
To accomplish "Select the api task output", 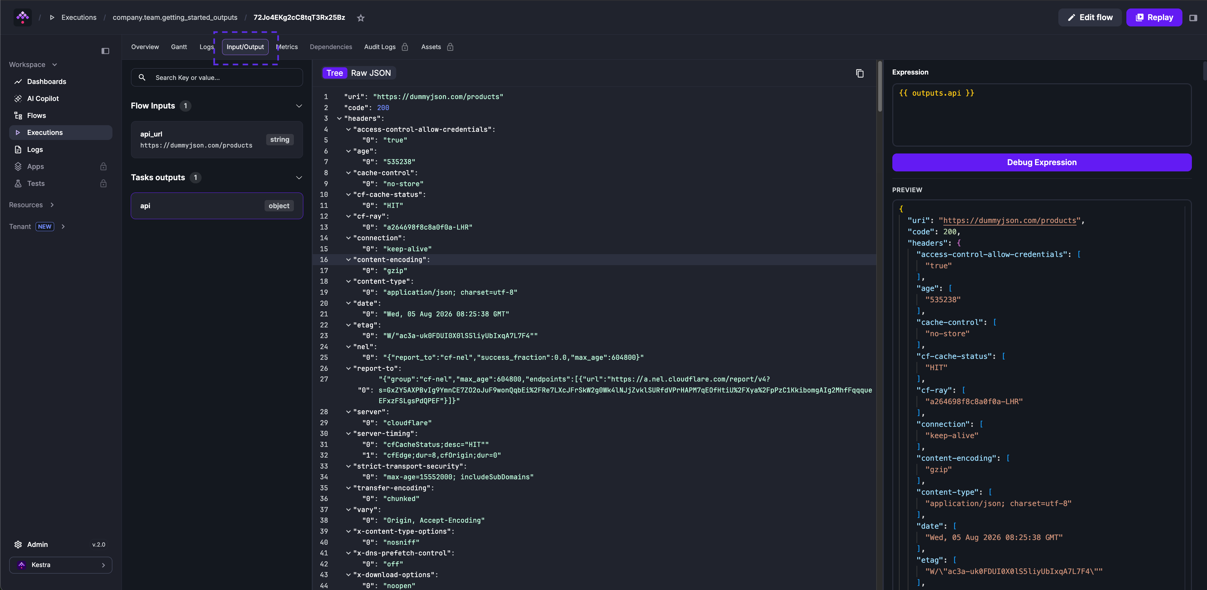I will click(x=217, y=206).
